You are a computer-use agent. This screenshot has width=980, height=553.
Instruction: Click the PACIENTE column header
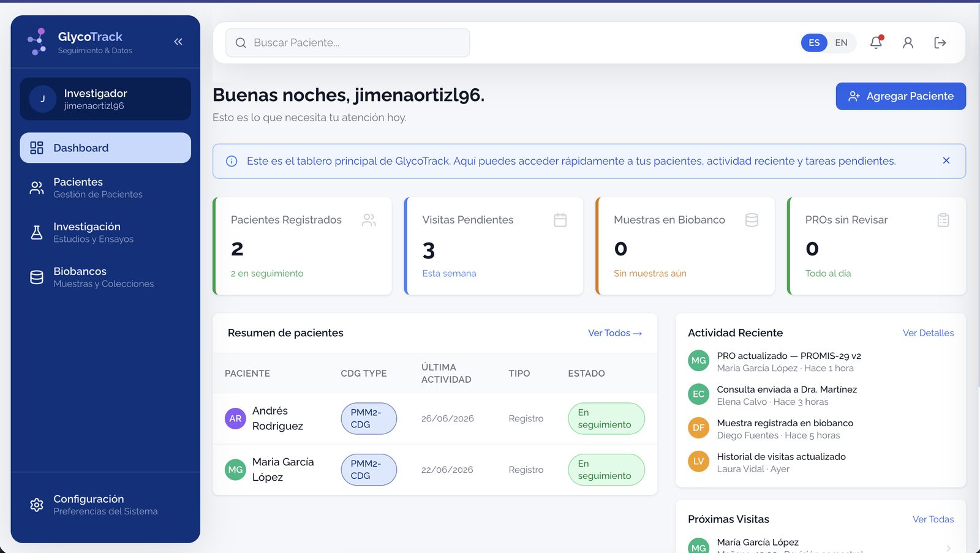[247, 374]
